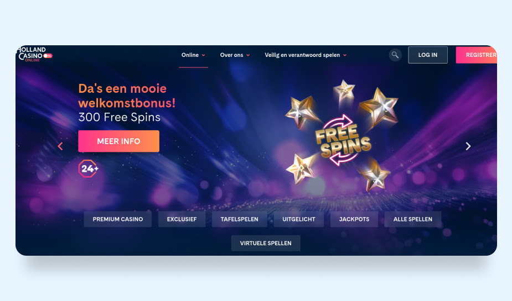Click the Holland Casino Online logo

[x=35, y=54]
